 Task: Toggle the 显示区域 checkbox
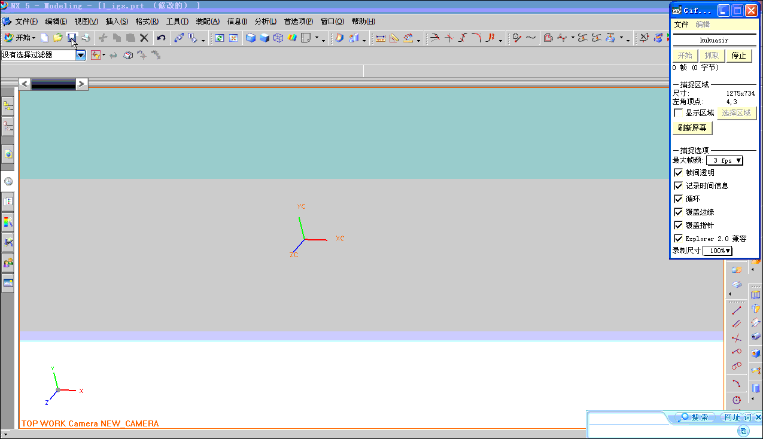click(678, 112)
